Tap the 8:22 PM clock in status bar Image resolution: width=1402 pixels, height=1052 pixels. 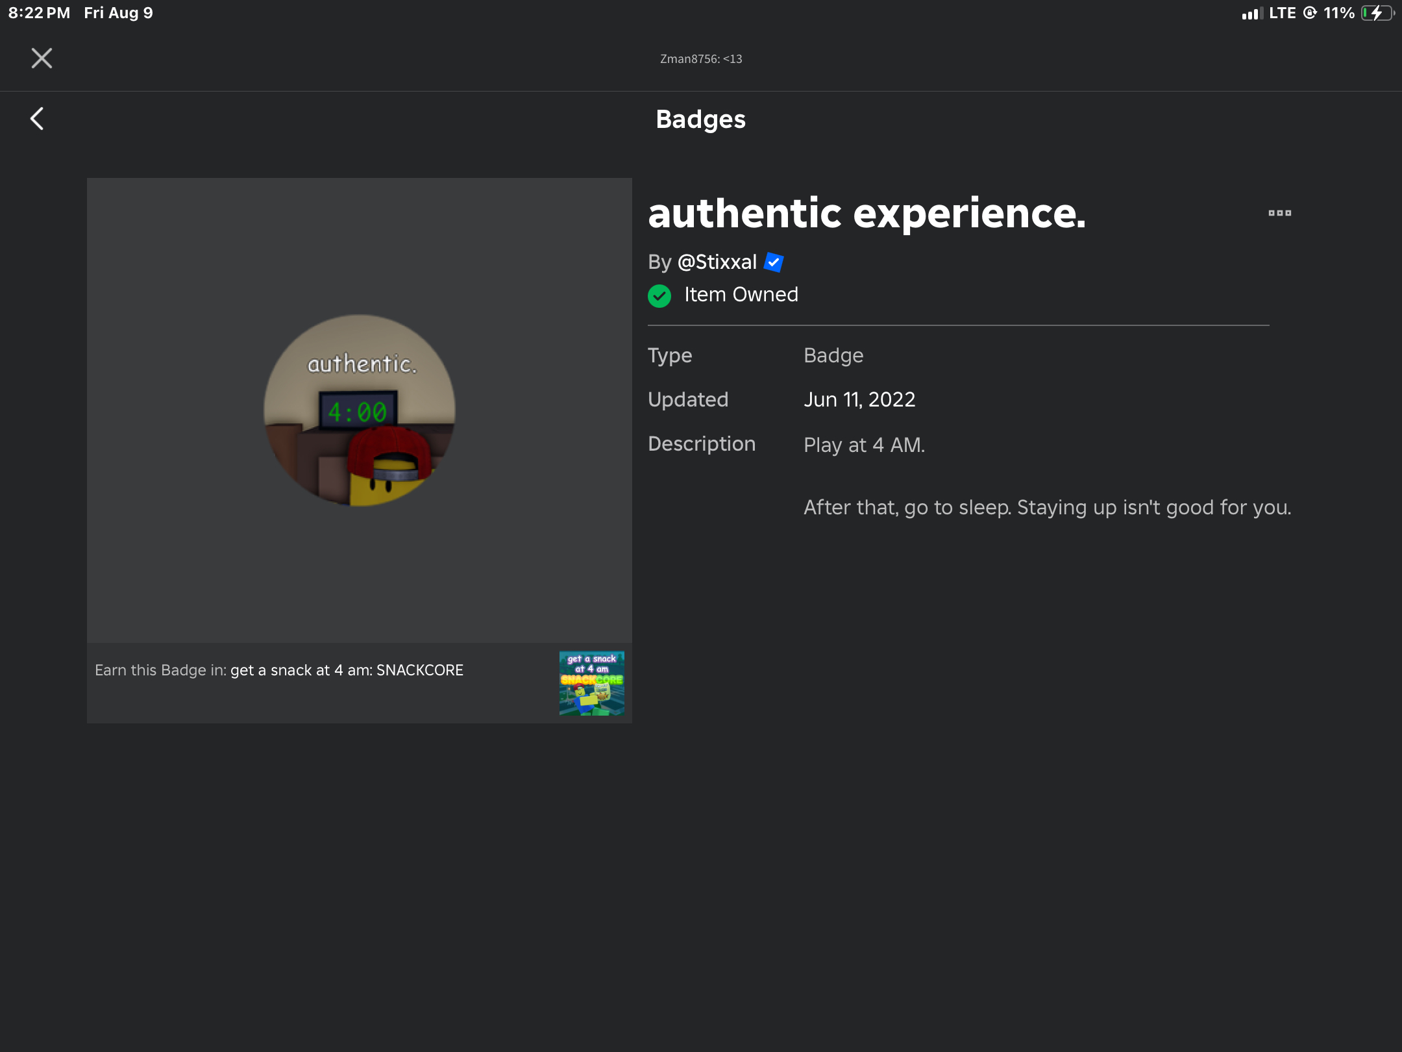coord(39,13)
